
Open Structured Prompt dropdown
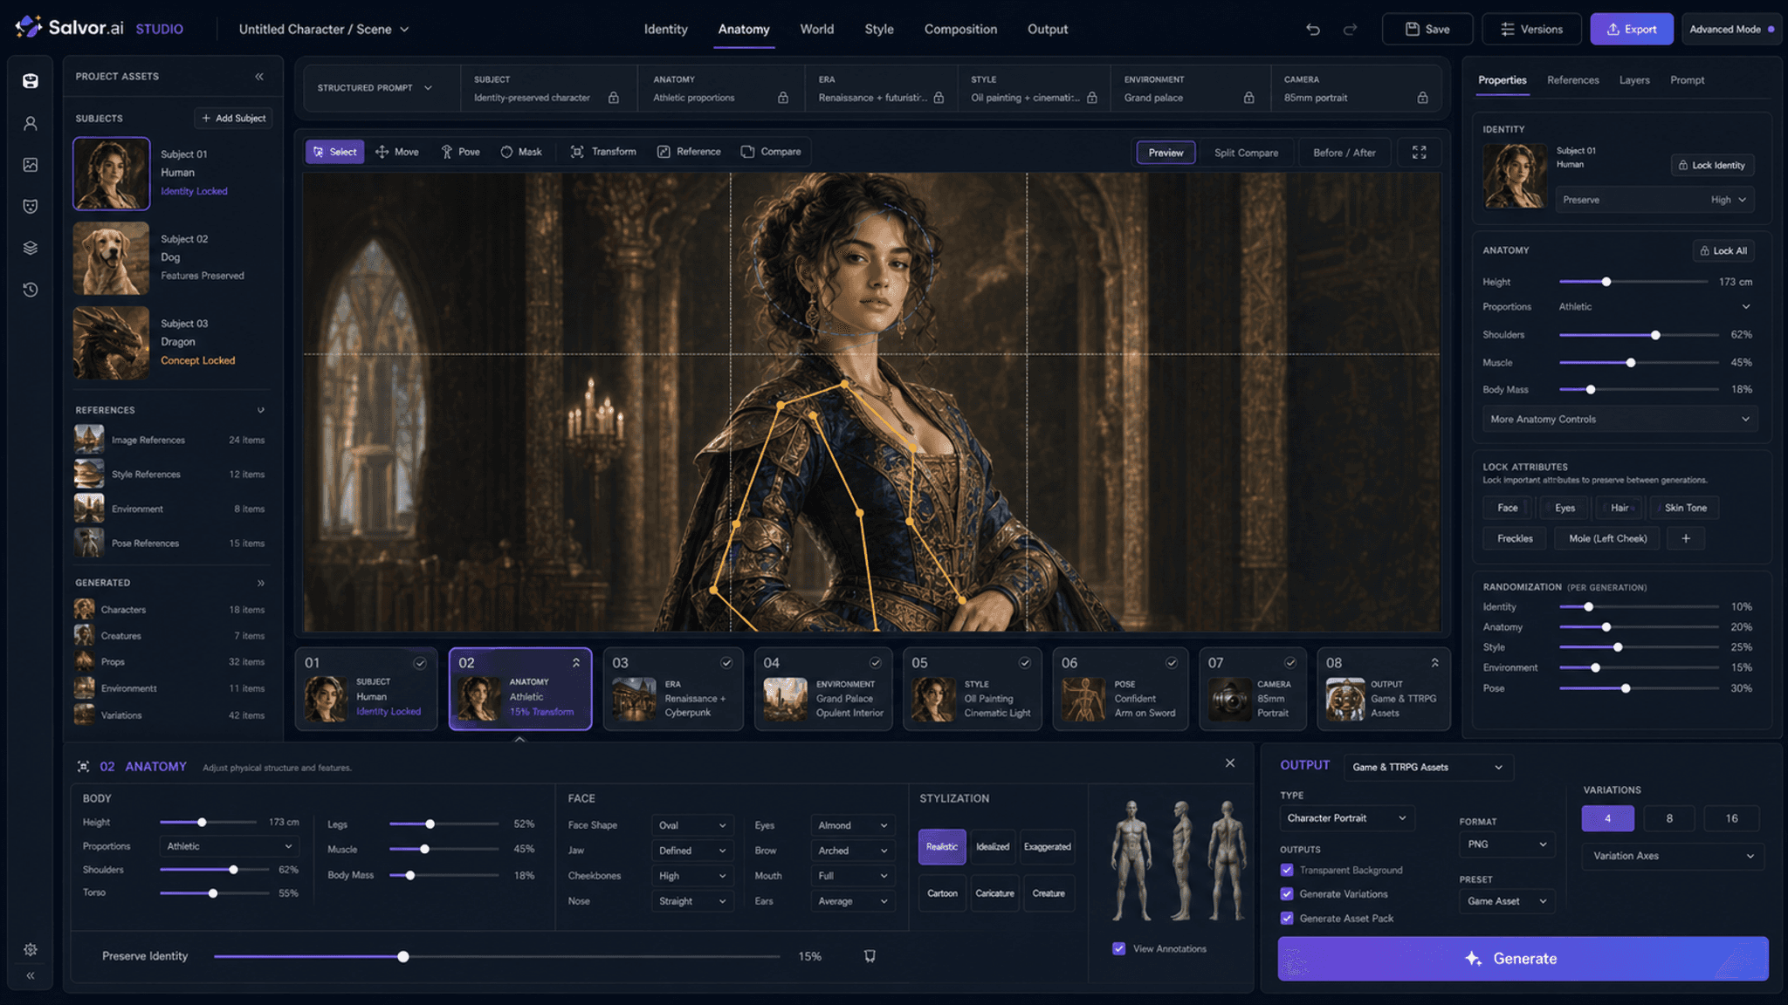pyautogui.click(x=375, y=88)
